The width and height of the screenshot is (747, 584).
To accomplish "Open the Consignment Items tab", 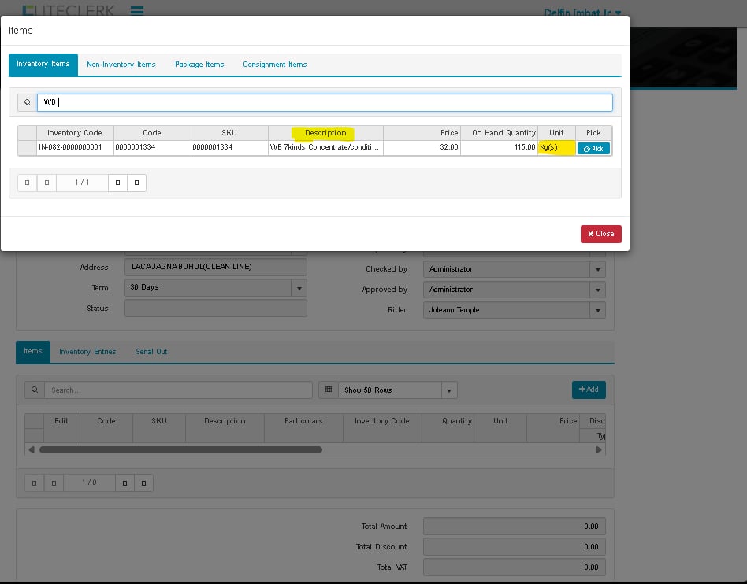I will tap(274, 65).
